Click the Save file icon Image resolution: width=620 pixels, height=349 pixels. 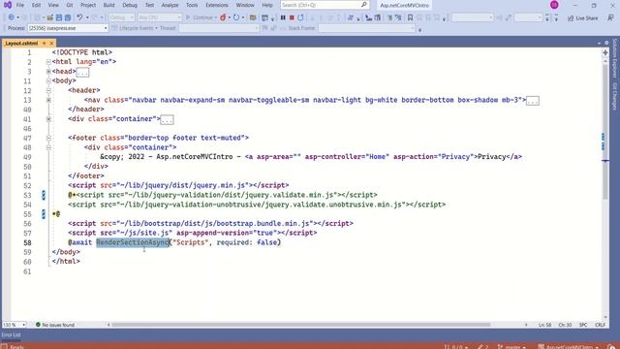[x=59, y=17]
